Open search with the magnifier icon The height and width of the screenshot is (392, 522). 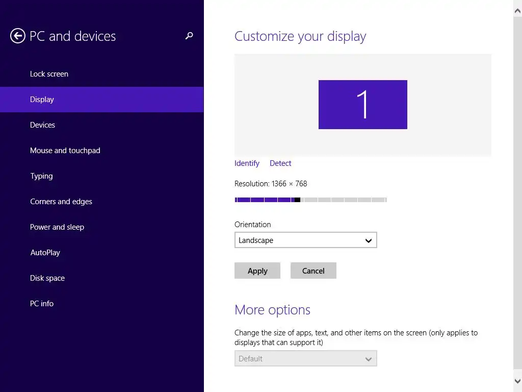click(x=189, y=36)
